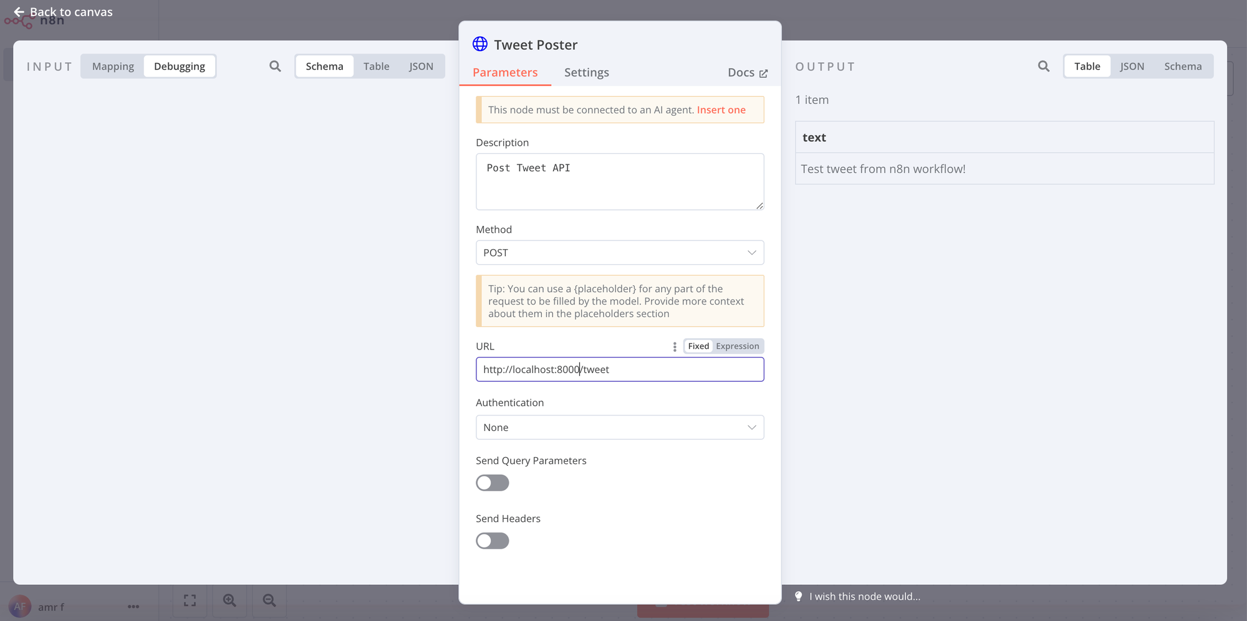Click the Tweet Poster node title

[536, 45]
